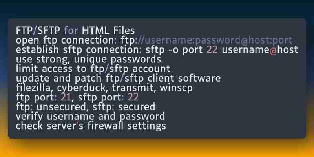Image resolution: width=314 pixels, height=157 pixels.
Task: Click the 'FTP/SFTP for HTML Files' title line
Action: coord(75,31)
